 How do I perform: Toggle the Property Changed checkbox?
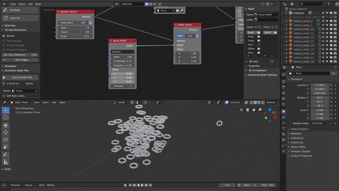coord(4,50)
